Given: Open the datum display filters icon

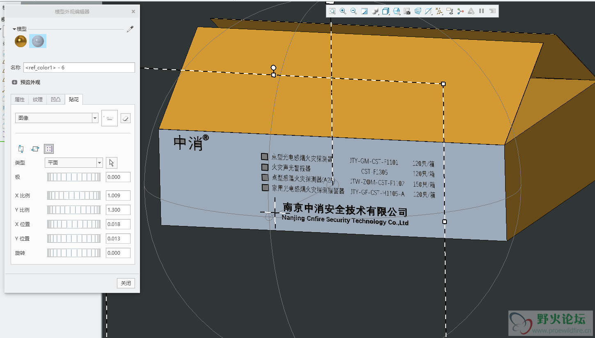Looking at the screenshot, I should pyautogui.click(x=439, y=11).
